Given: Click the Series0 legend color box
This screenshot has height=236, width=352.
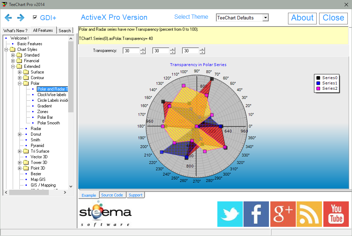Looking at the screenshot, I should (x=318, y=78).
